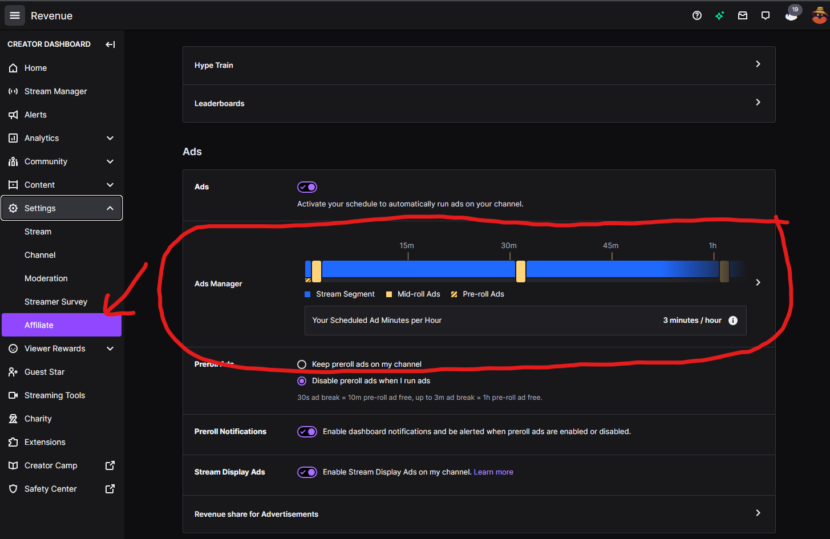
Task: Click the Home house icon
Action: [x=13, y=68]
